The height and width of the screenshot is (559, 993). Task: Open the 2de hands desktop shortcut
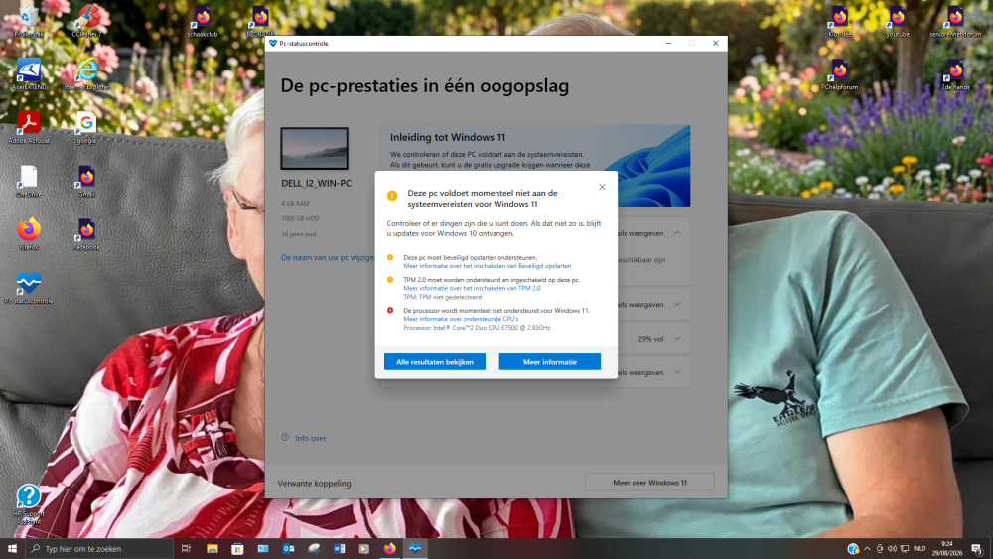(x=955, y=74)
